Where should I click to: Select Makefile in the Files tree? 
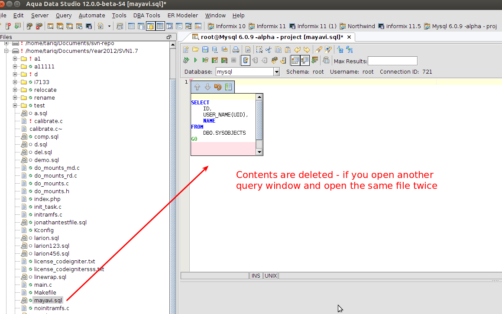(45, 292)
